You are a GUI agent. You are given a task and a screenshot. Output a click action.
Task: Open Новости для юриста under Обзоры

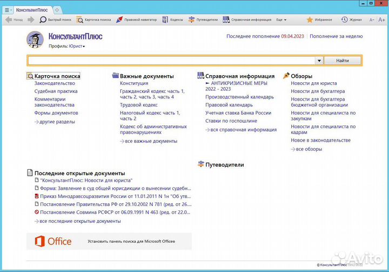pos(314,83)
